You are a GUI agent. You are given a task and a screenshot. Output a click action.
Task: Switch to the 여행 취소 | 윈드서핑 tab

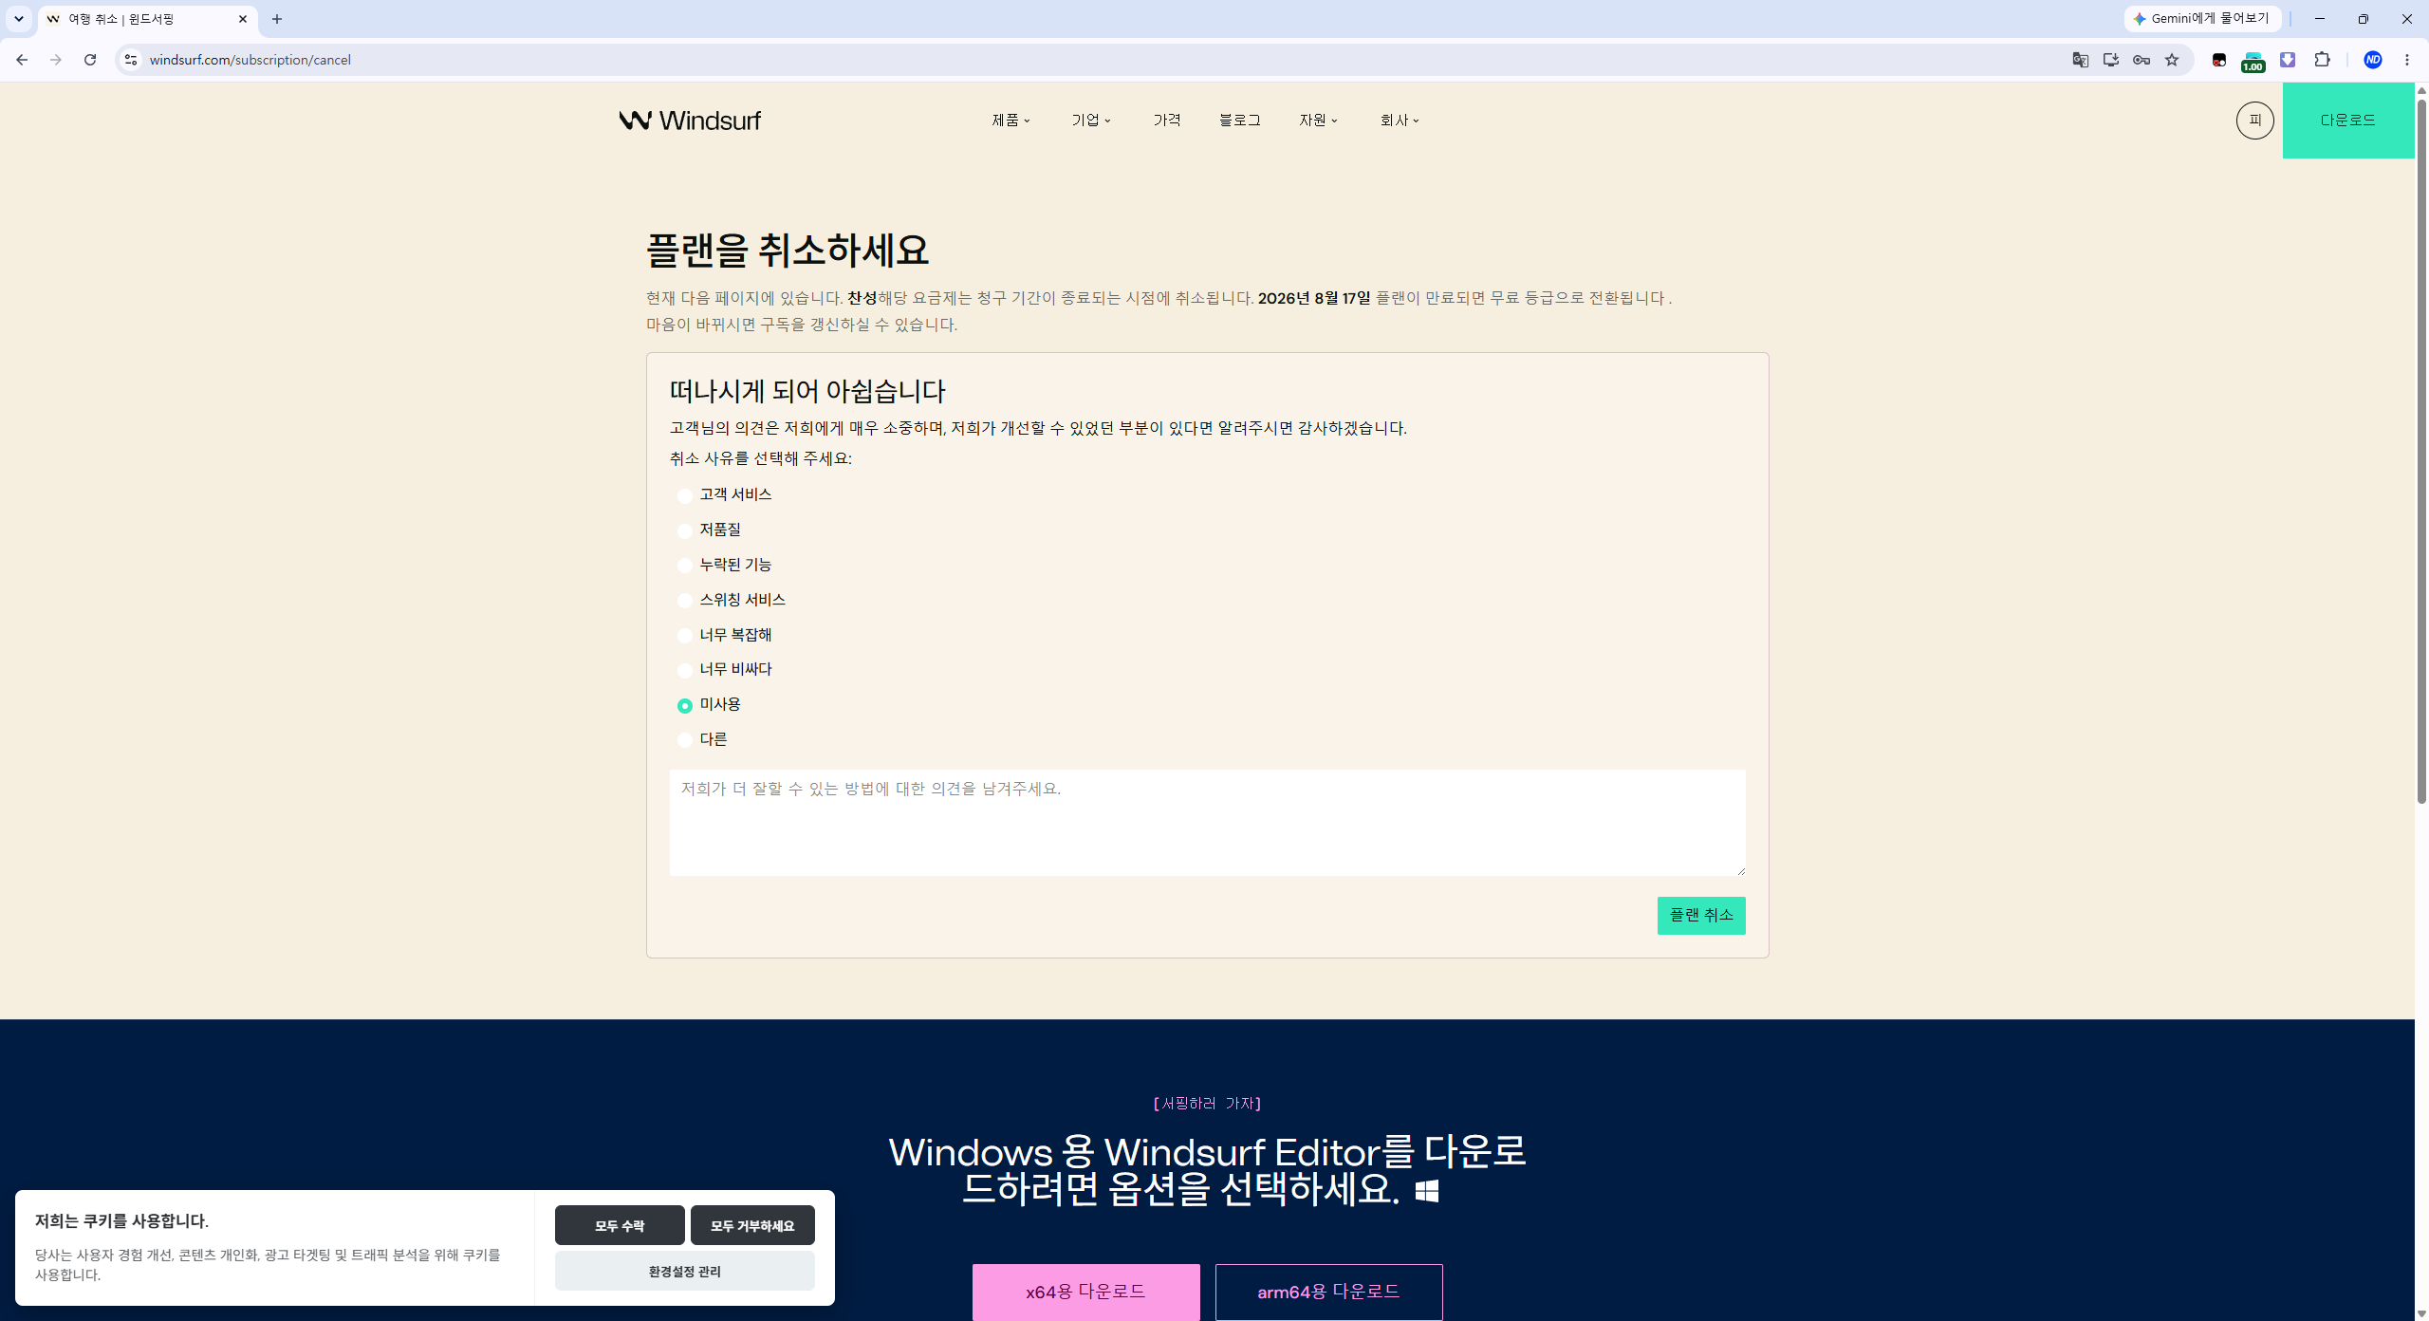pyautogui.click(x=147, y=19)
